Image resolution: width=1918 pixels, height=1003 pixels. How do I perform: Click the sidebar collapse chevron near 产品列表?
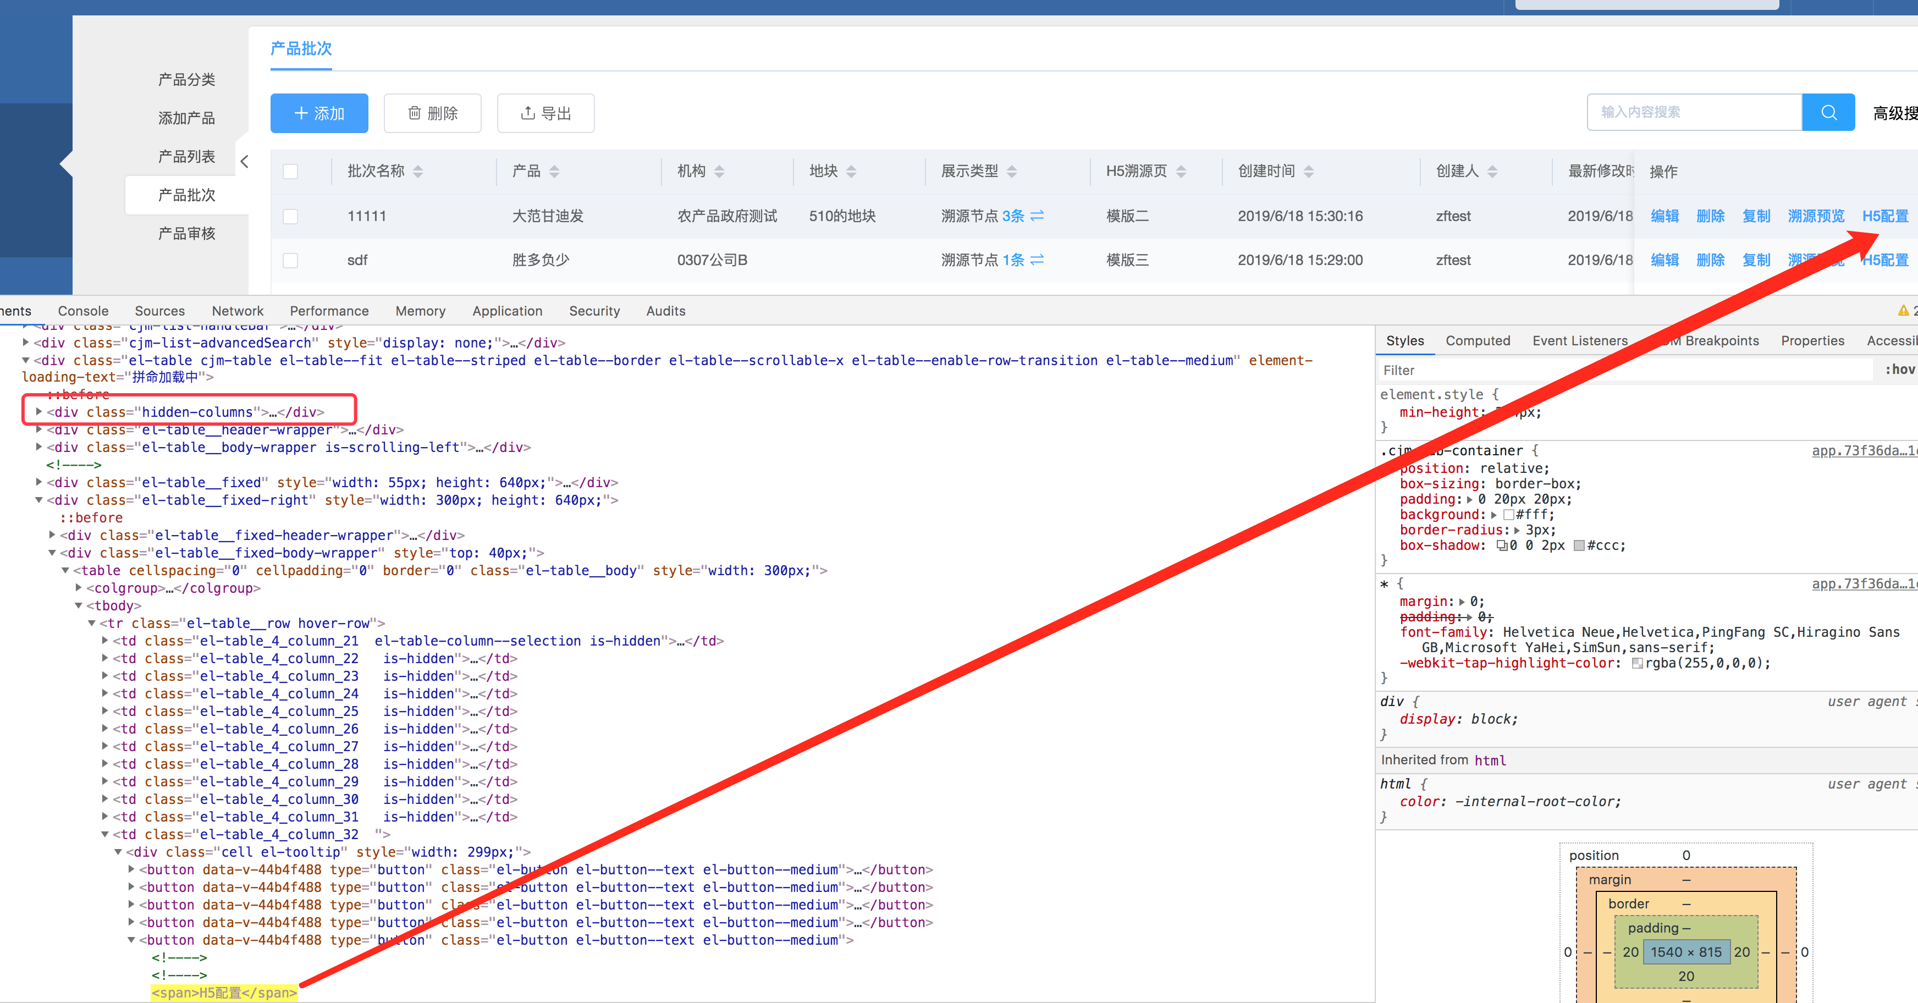click(244, 161)
